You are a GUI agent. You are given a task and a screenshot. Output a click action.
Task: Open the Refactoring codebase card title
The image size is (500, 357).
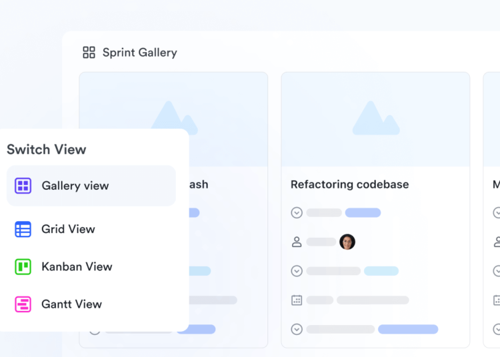[349, 184]
